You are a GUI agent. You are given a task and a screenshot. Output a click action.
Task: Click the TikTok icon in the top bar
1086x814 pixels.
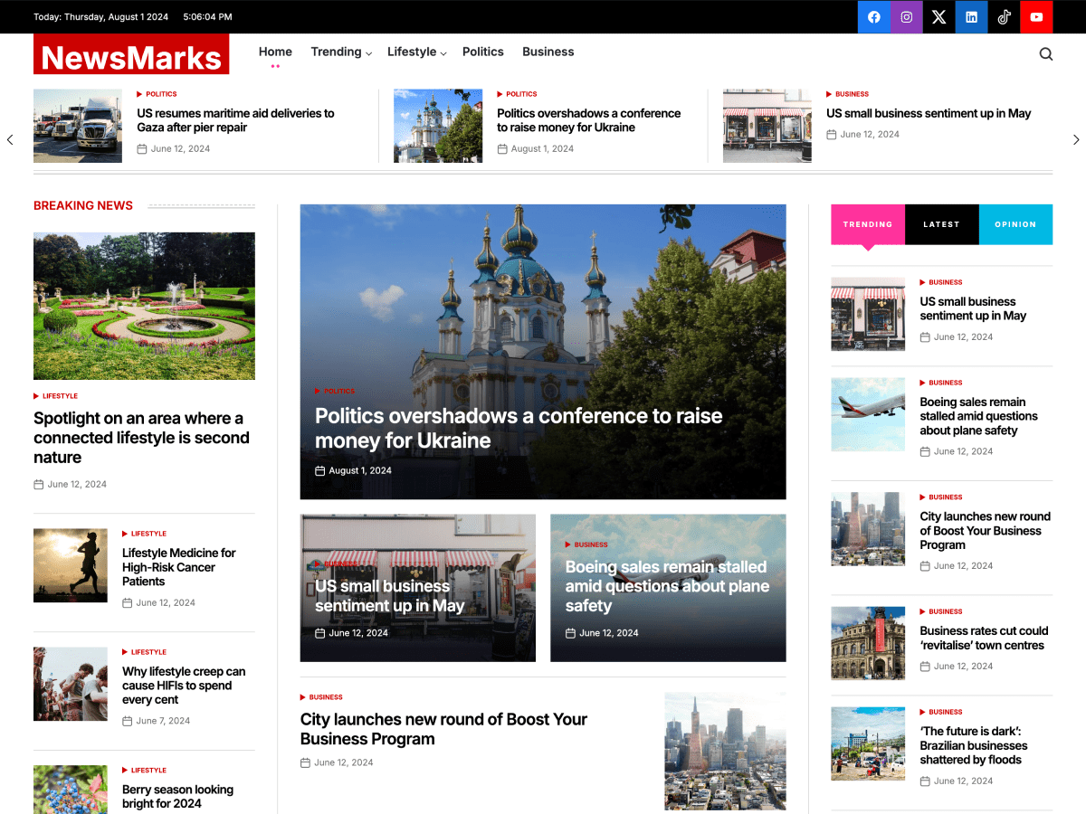pyautogui.click(x=1004, y=16)
